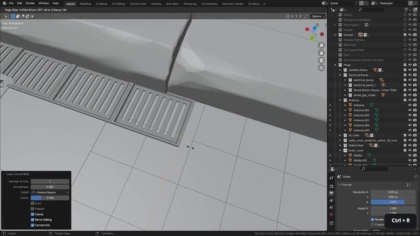This screenshot has height=236, width=420.
Task: Expand the AC Units collection
Action: click(x=340, y=136)
